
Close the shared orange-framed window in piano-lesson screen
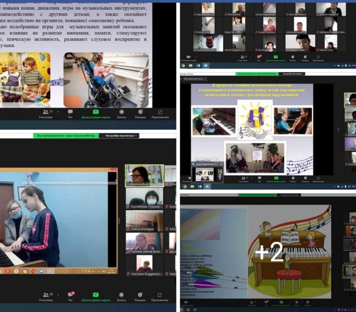[x=114, y=169]
